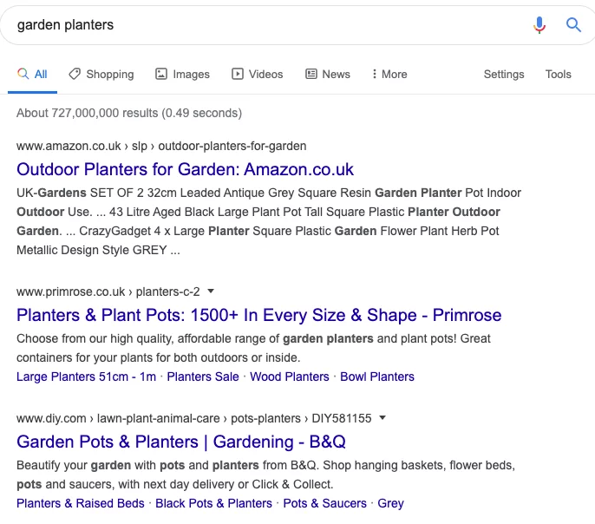Expand the primrose.co.uk result dropdown arrow

tap(211, 291)
